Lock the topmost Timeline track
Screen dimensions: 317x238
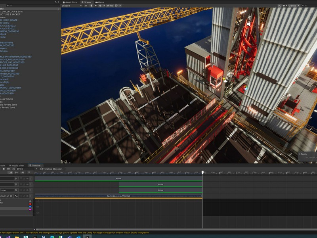click(x=24, y=178)
